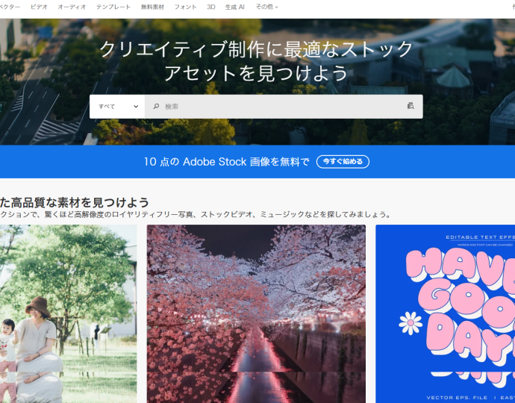The height and width of the screenshot is (403, 515).
Task: Open the 3D menu item
Action: pyautogui.click(x=211, y=7)
